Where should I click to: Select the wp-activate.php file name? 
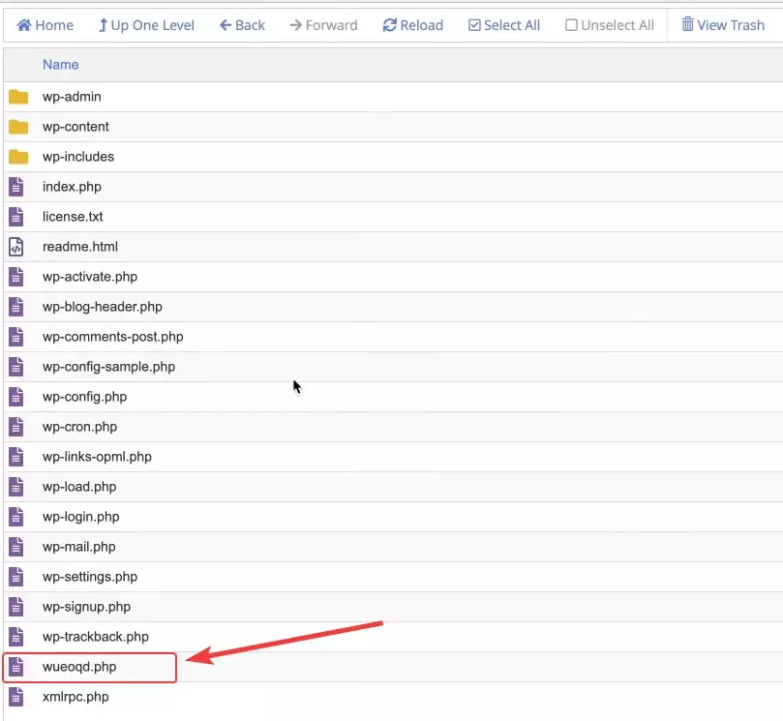(x=90, y=277)
